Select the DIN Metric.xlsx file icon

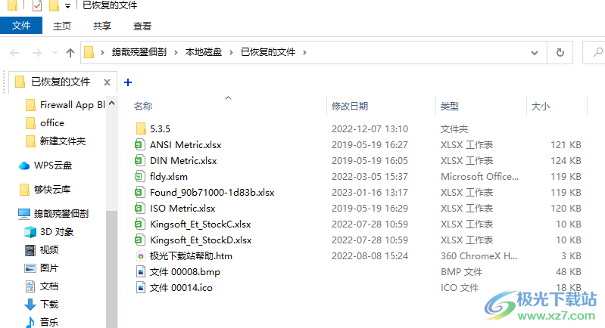[139, 161]
